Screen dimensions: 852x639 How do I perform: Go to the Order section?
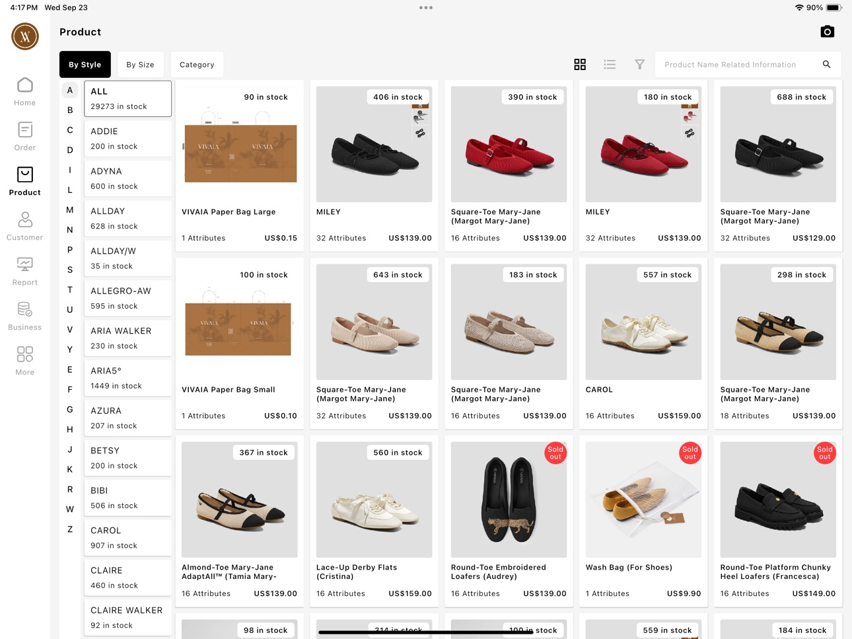pos(25,137)
